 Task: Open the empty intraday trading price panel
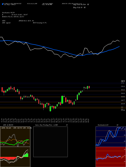50,142
